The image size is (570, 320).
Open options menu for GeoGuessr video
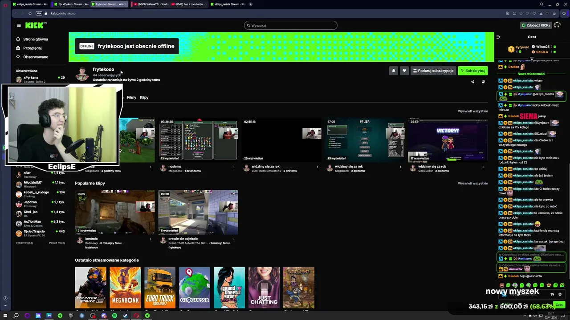[484, 167]
